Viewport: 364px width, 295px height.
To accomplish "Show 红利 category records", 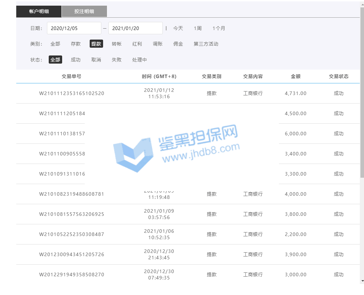I will pyautogui.click(x=137, y=44).
